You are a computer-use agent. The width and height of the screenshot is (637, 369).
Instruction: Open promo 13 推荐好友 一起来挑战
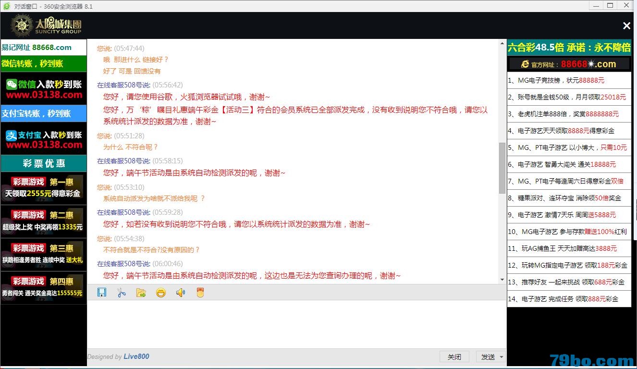click(569, 282)
